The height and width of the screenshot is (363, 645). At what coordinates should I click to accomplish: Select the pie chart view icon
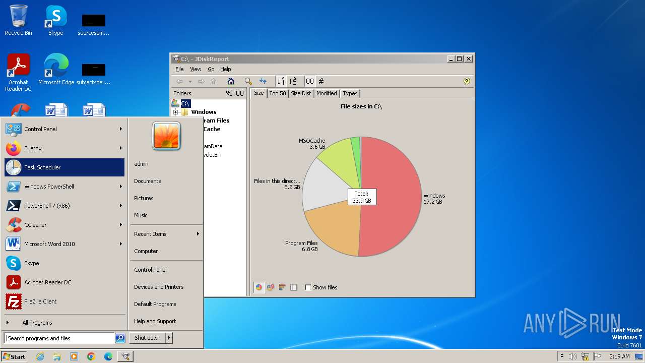[x=259, y=287]
